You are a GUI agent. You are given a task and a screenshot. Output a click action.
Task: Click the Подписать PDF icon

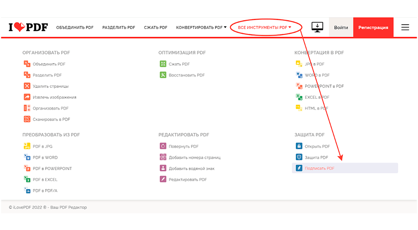(299, 168)
